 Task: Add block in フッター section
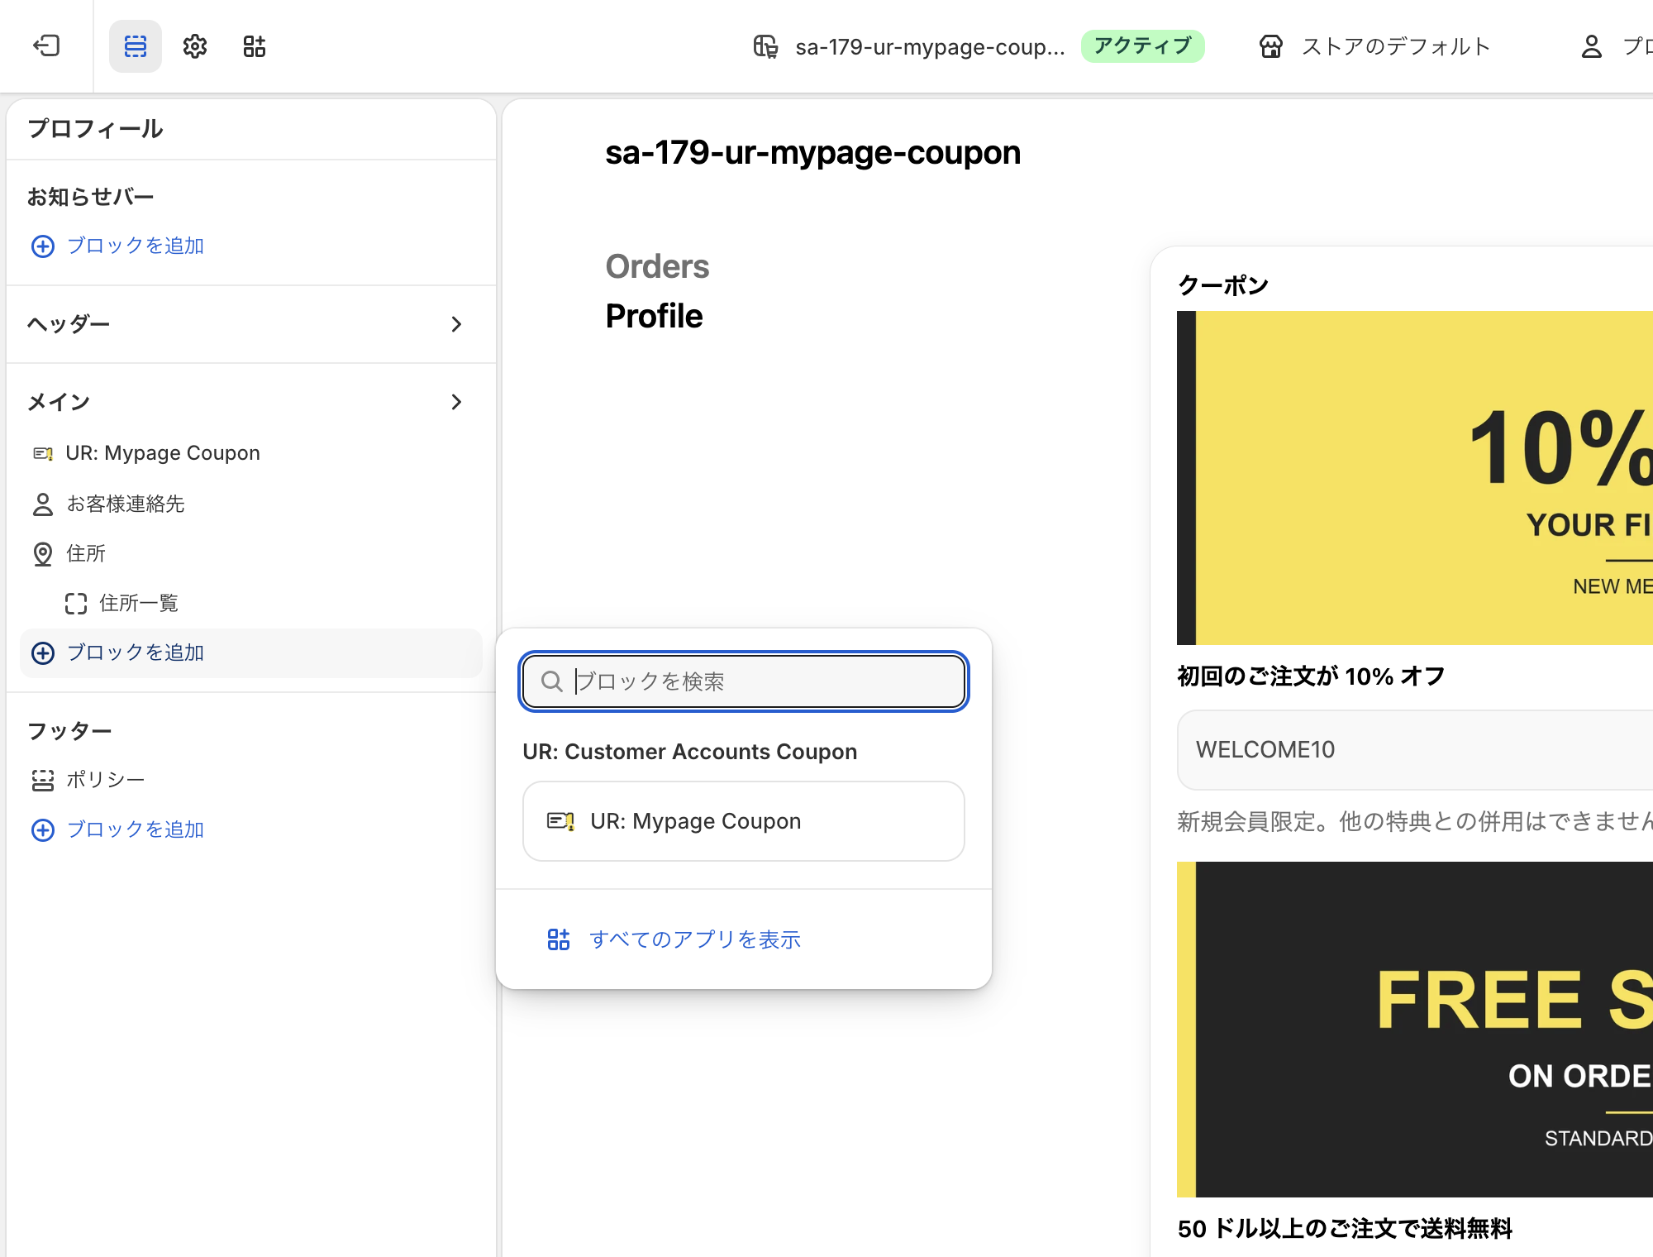pos(117,830)
